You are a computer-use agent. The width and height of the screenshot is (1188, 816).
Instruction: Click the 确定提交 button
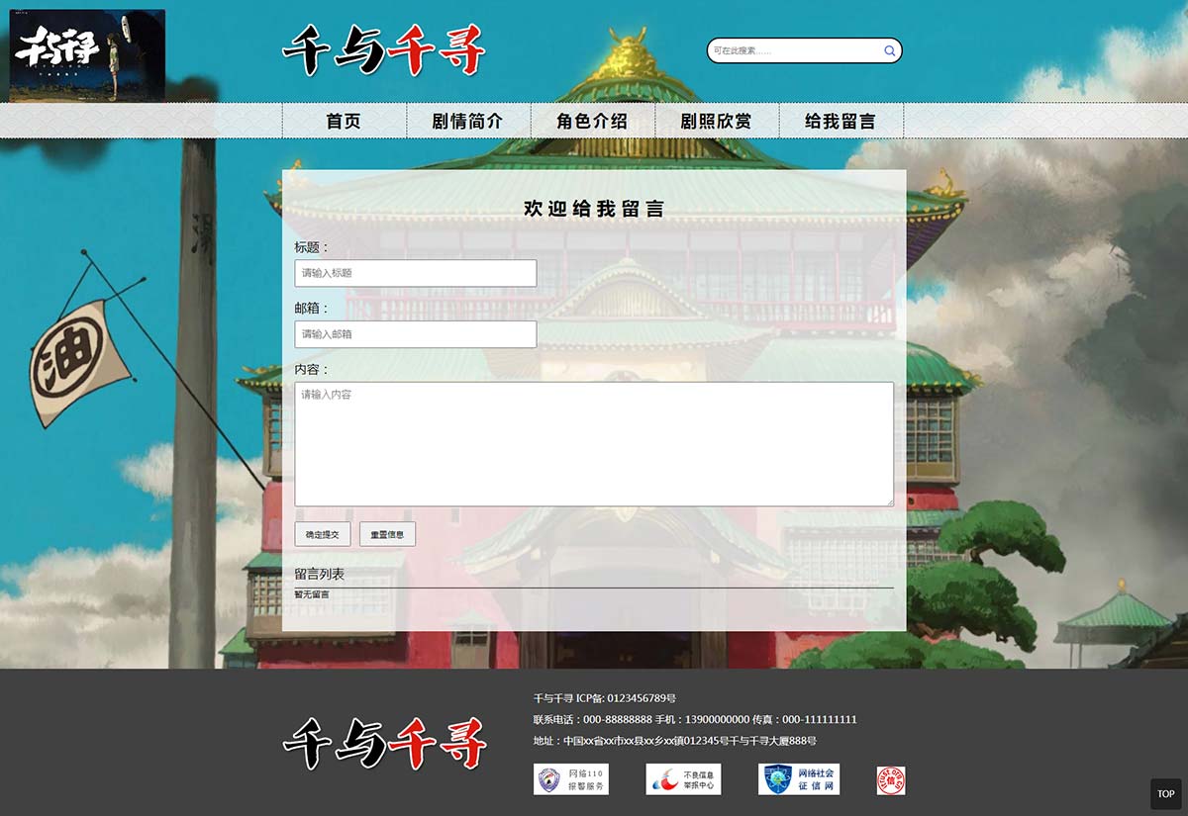[323, 534]
